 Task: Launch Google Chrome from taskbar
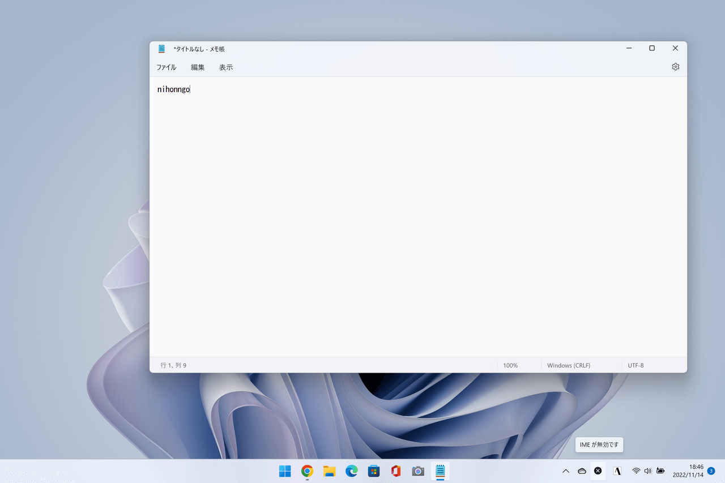click(307, 471)
